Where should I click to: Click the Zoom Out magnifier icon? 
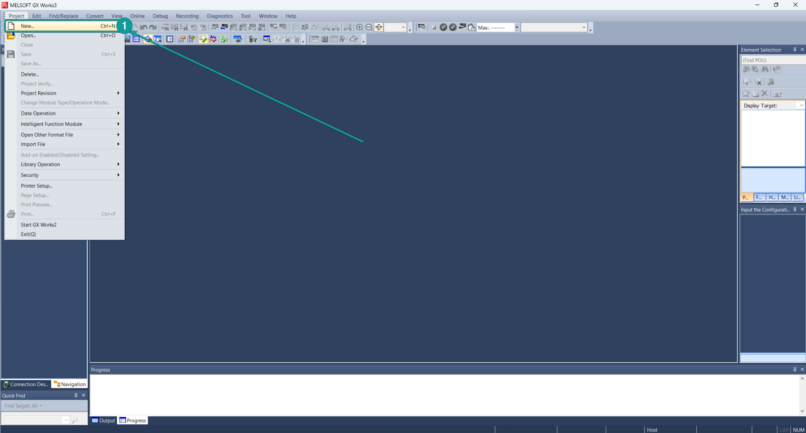(369, 27)
